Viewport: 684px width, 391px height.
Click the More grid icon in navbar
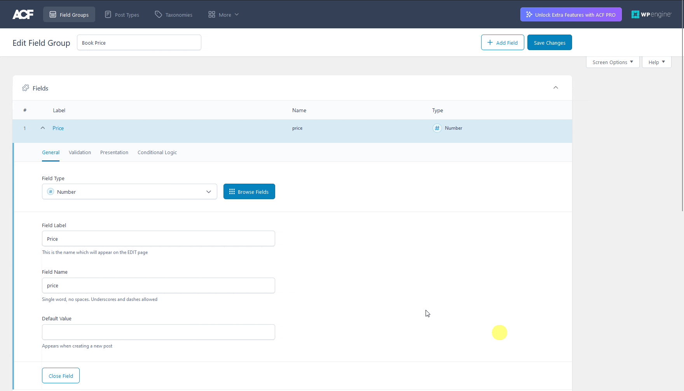[212, 14]
